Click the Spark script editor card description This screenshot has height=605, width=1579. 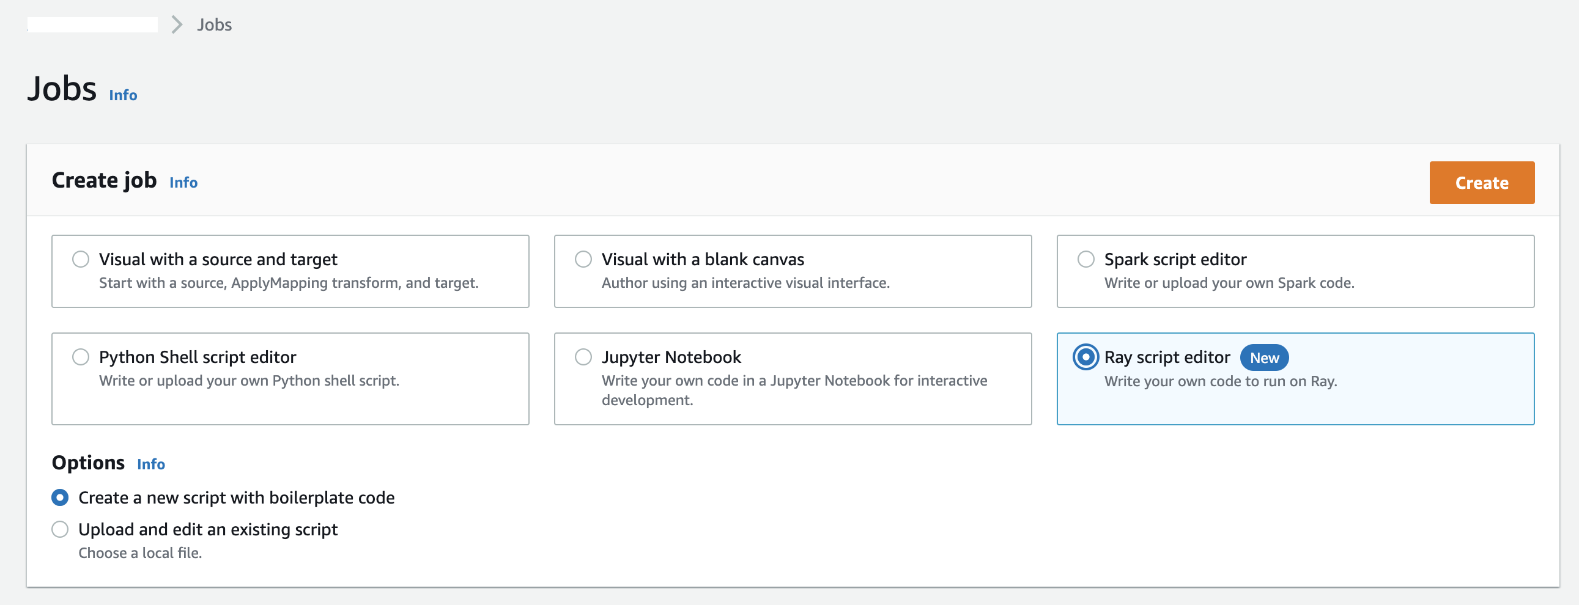pos(1229,283)
